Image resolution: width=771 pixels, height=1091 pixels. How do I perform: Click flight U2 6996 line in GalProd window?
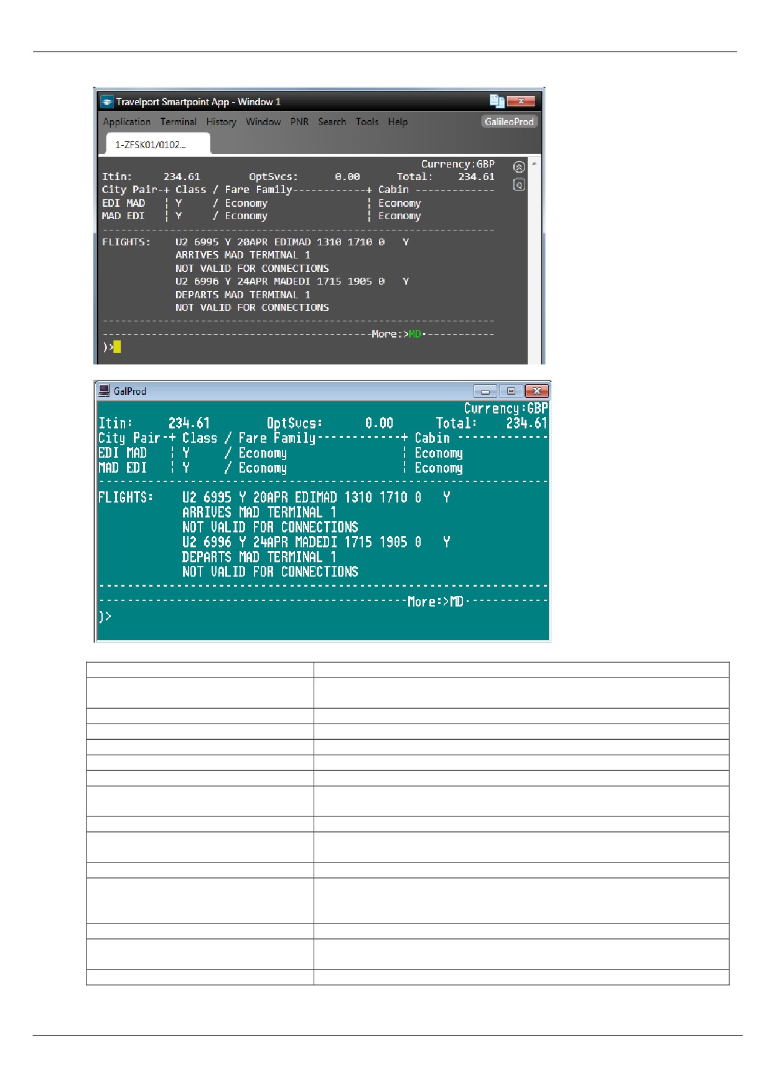click(x=316, y=542)
